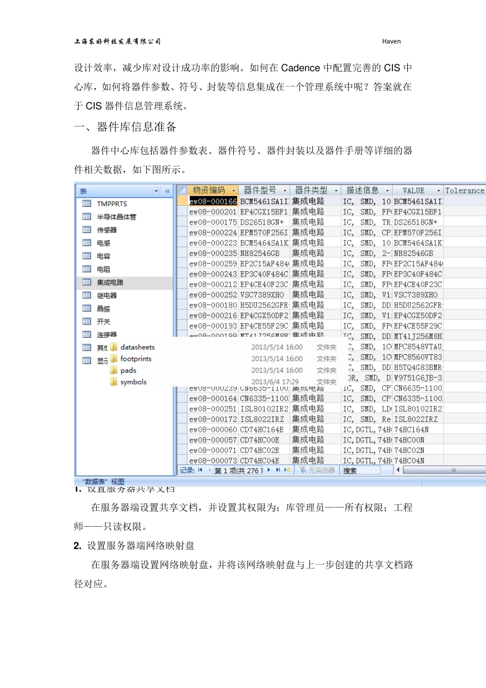Click 2013/6/4 17:29 date of symbols
The width and height of the screenshot is (486, 688).
tap(275, 382)
